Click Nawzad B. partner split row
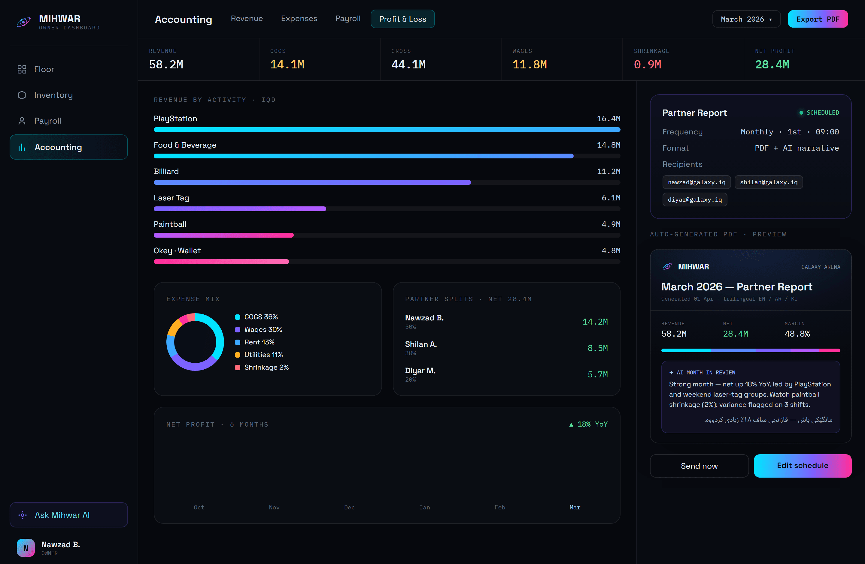Screen dimensions: 865x564 [x=506, y=322]
